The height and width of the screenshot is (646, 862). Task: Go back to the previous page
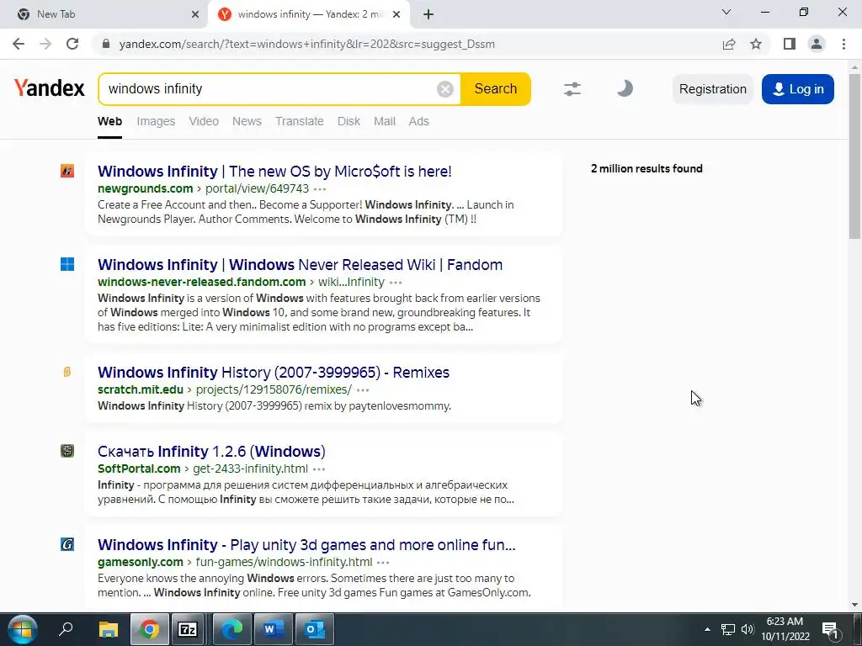[19, 44]
